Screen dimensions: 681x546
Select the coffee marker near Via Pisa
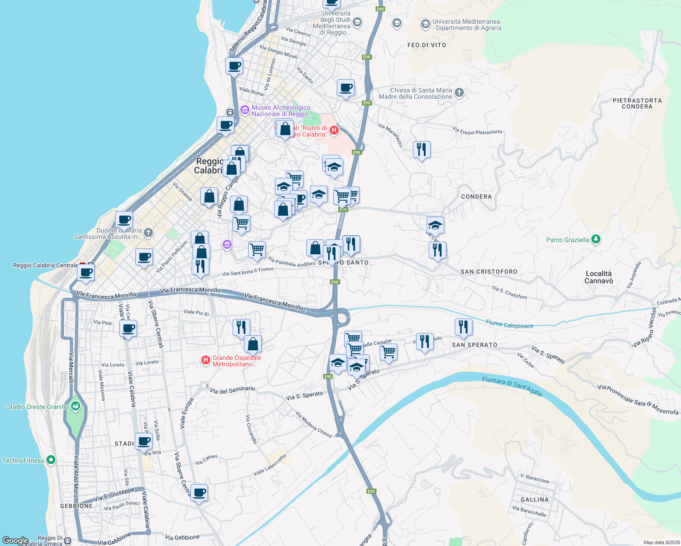pyautogui.click(x=128, y=329)
